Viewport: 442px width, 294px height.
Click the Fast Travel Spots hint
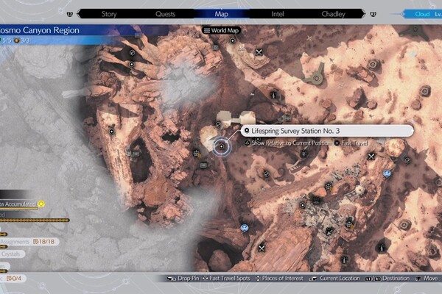pos(226,279)
